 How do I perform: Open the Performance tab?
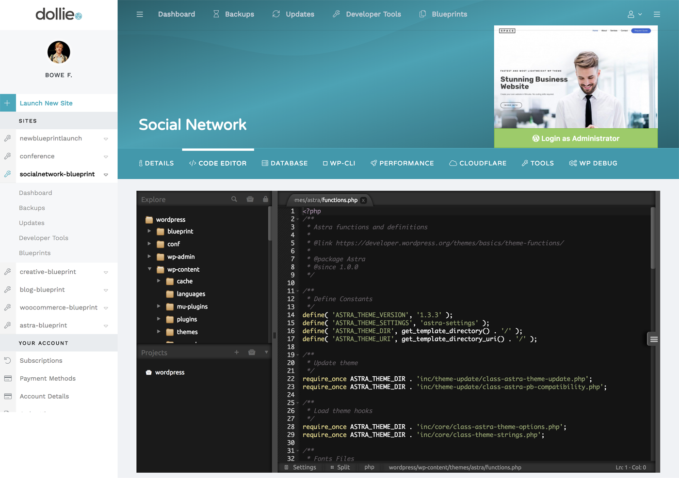(402, 163)
